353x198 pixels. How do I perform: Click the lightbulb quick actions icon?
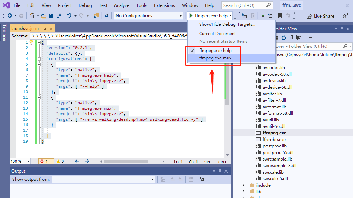click(31, 42)
